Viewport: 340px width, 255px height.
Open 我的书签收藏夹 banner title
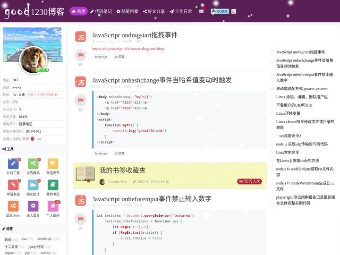[x=122, y=170]
